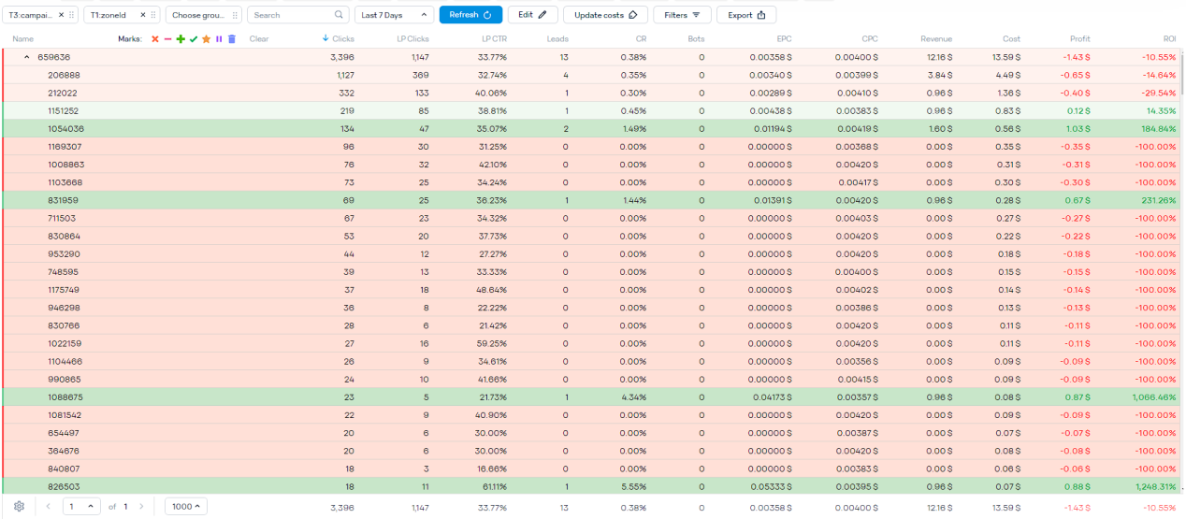Open table settings gear icon

[x=19, y=507]
